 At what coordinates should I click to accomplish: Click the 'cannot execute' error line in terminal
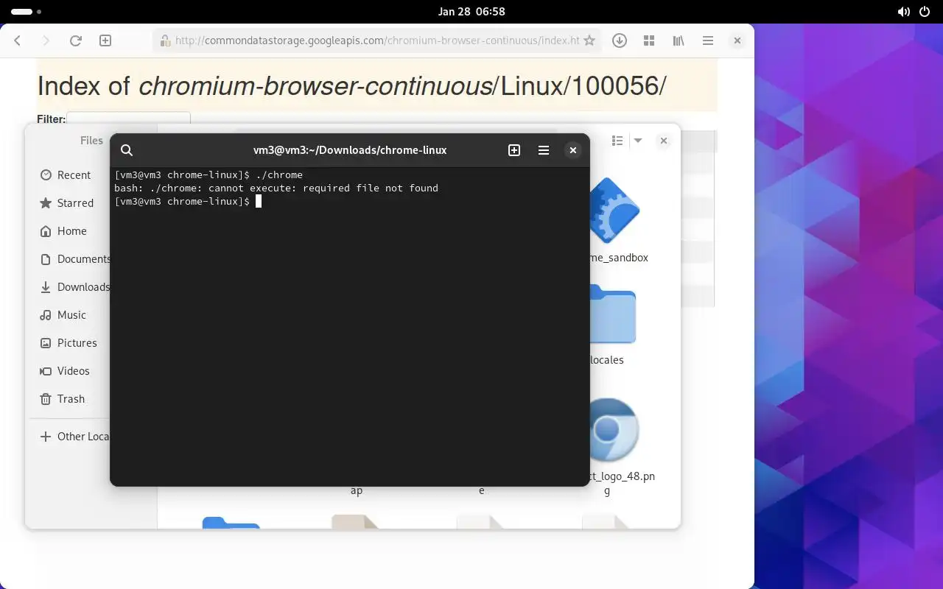pos(276,188)
